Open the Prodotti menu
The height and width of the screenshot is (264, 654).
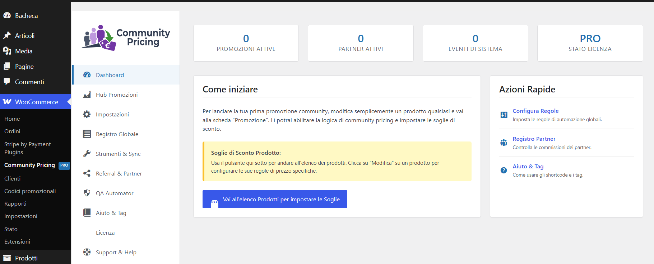(x=35, y=258)
